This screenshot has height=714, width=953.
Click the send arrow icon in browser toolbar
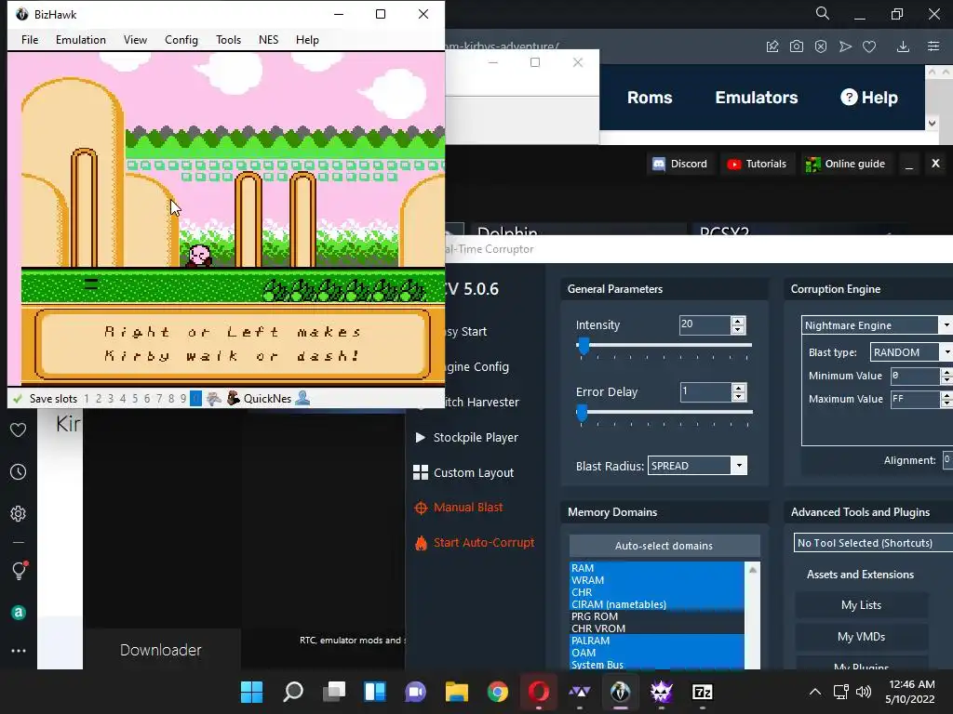click(x=845, y=46)
